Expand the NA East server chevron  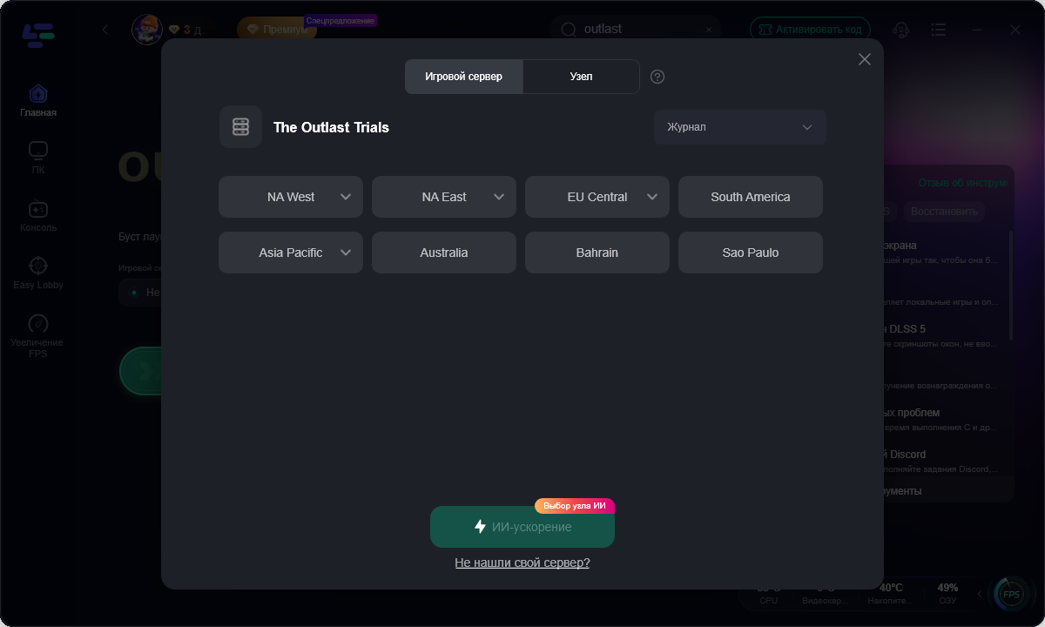click(x=499, y=197)
